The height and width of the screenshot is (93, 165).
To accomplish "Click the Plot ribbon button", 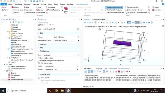I will coord(4,7).
